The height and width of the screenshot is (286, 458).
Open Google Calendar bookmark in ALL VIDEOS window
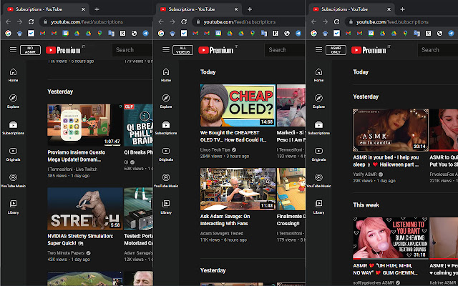[218, 34]
